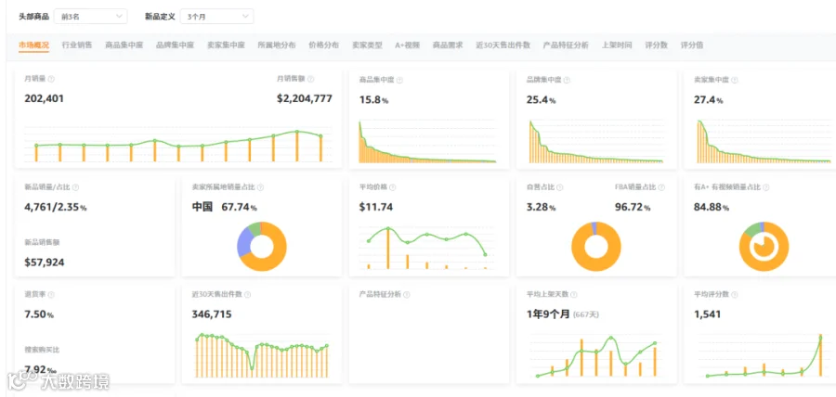Image resolution: width=836 pixels, height=397 pixels.
Task: Click the 月销量 trend chart
Action: pyautogui.click(x=178, y=145)
